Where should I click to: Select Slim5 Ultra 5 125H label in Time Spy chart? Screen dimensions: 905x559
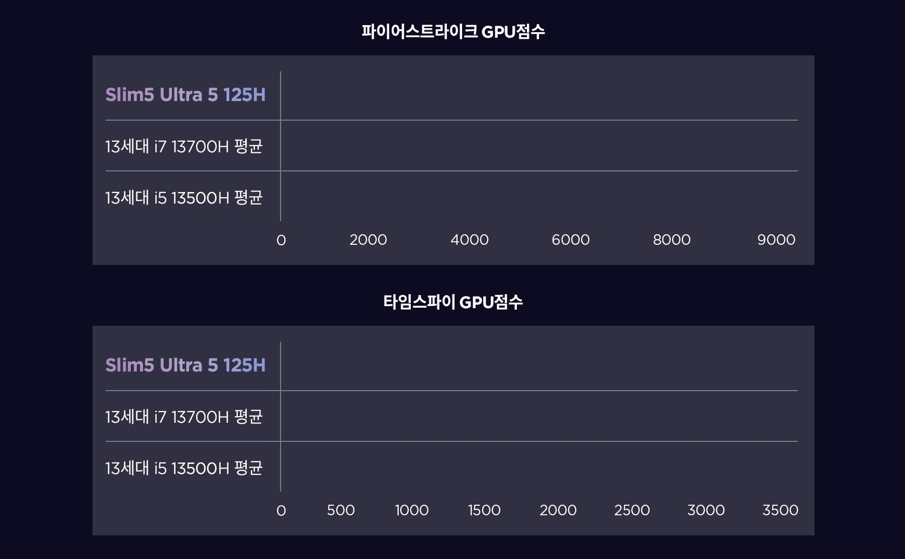pyautogui.click(x=186, y=365)
